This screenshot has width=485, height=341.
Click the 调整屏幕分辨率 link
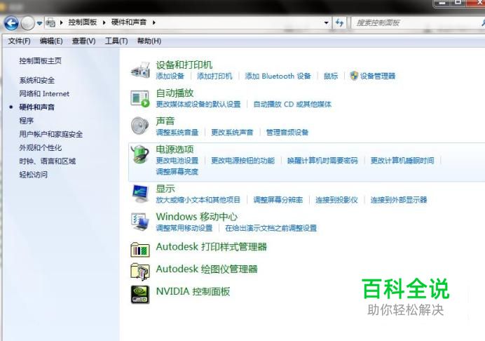pos(278,200)
